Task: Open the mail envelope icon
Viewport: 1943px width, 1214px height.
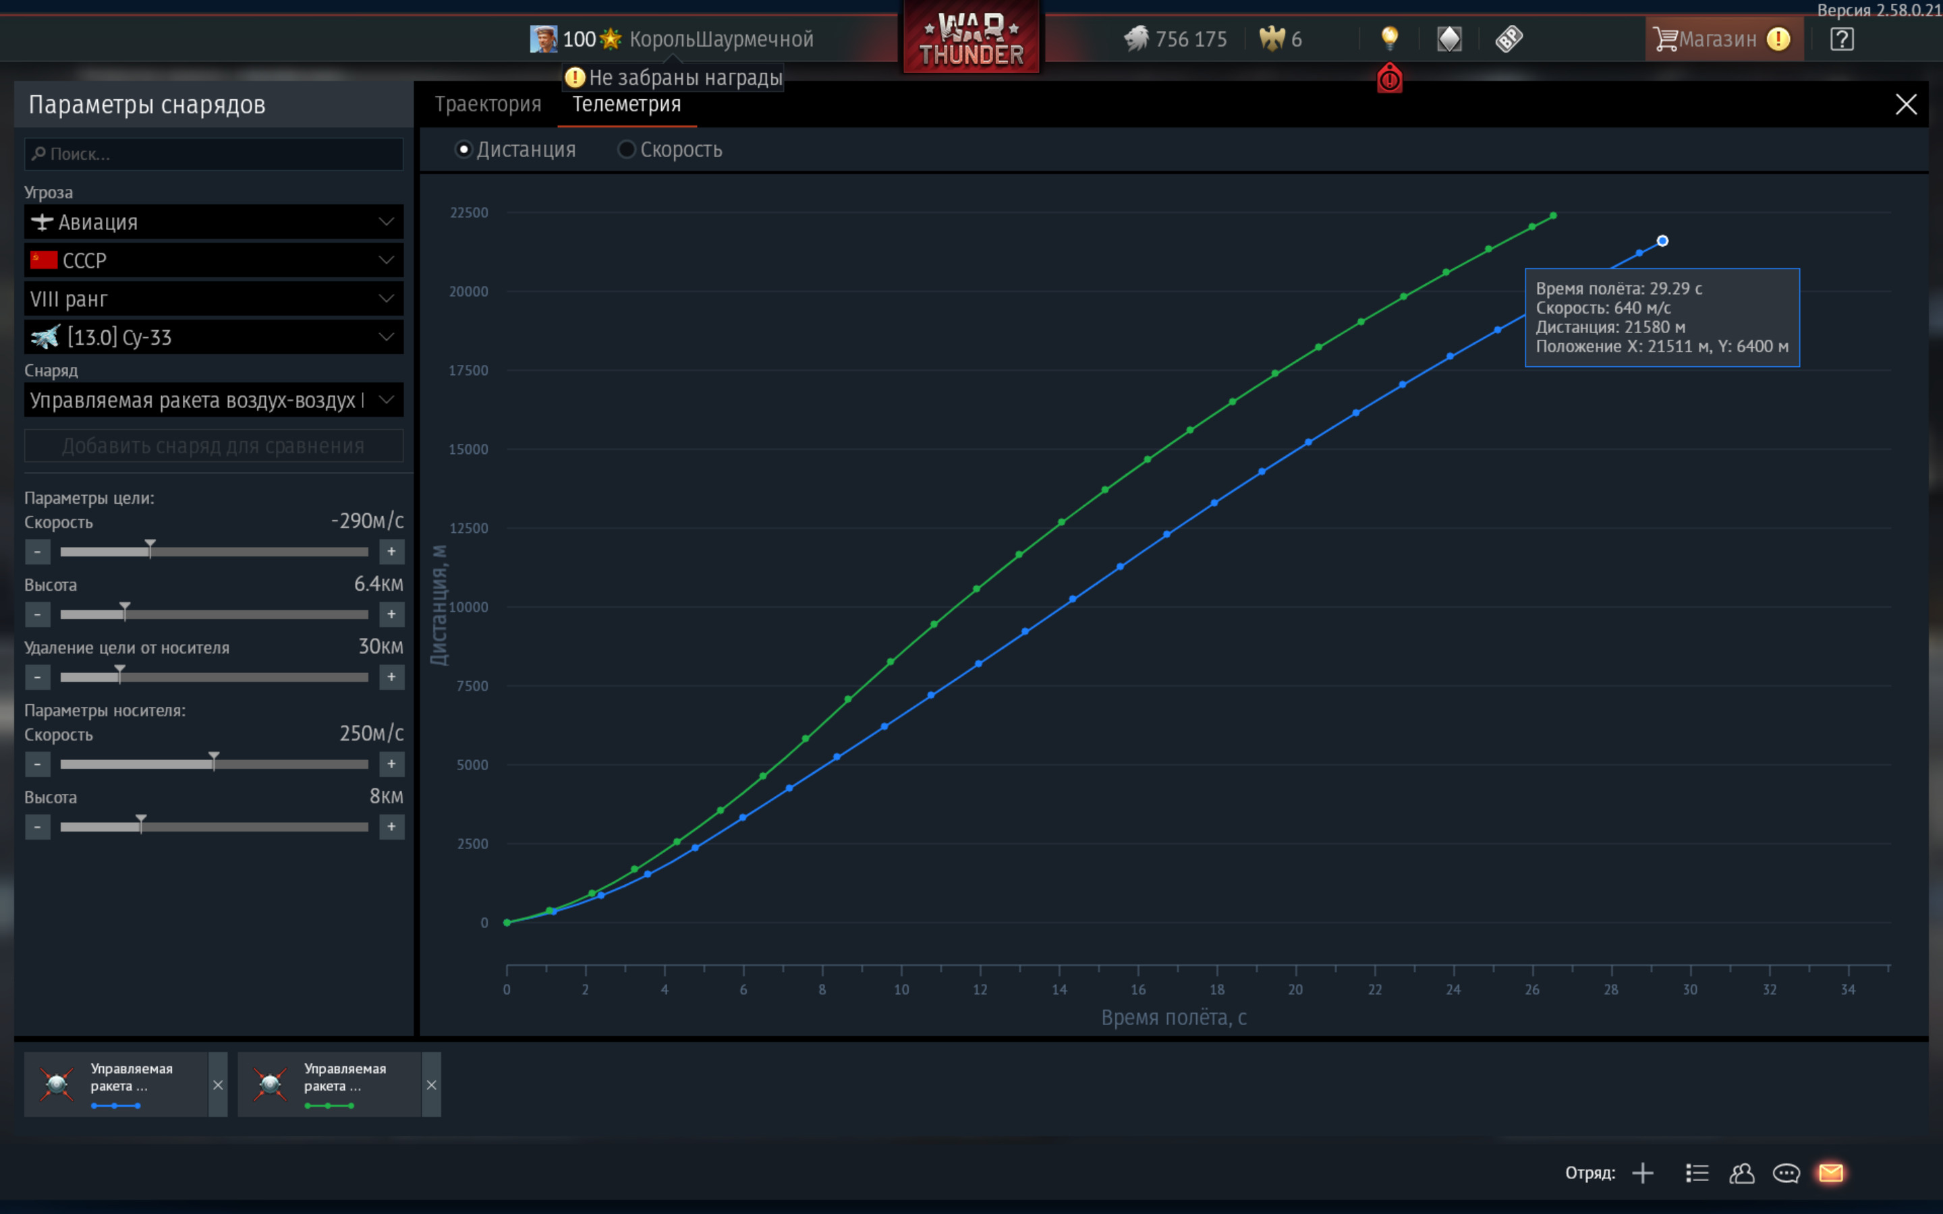Action: pyautogui.click(x=1830, y=1173)
